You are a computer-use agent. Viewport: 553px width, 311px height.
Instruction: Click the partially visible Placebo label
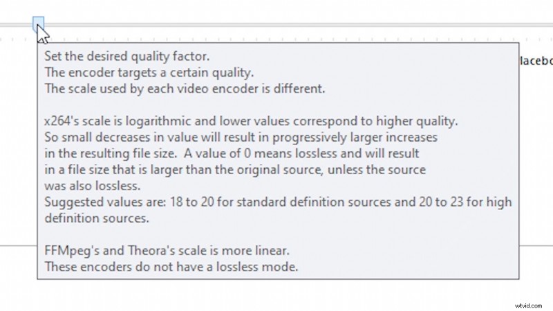tap(535, 61)
